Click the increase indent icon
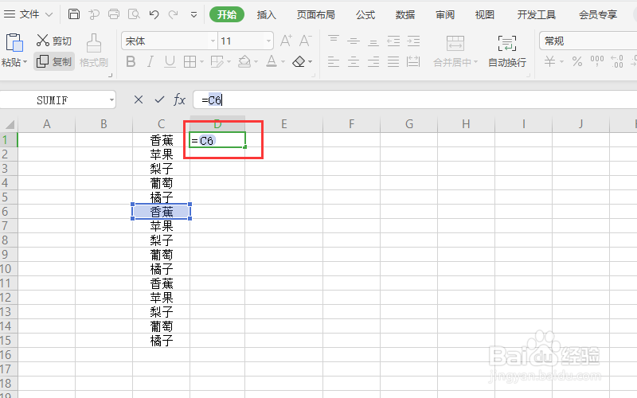 [x=413, y=41]
